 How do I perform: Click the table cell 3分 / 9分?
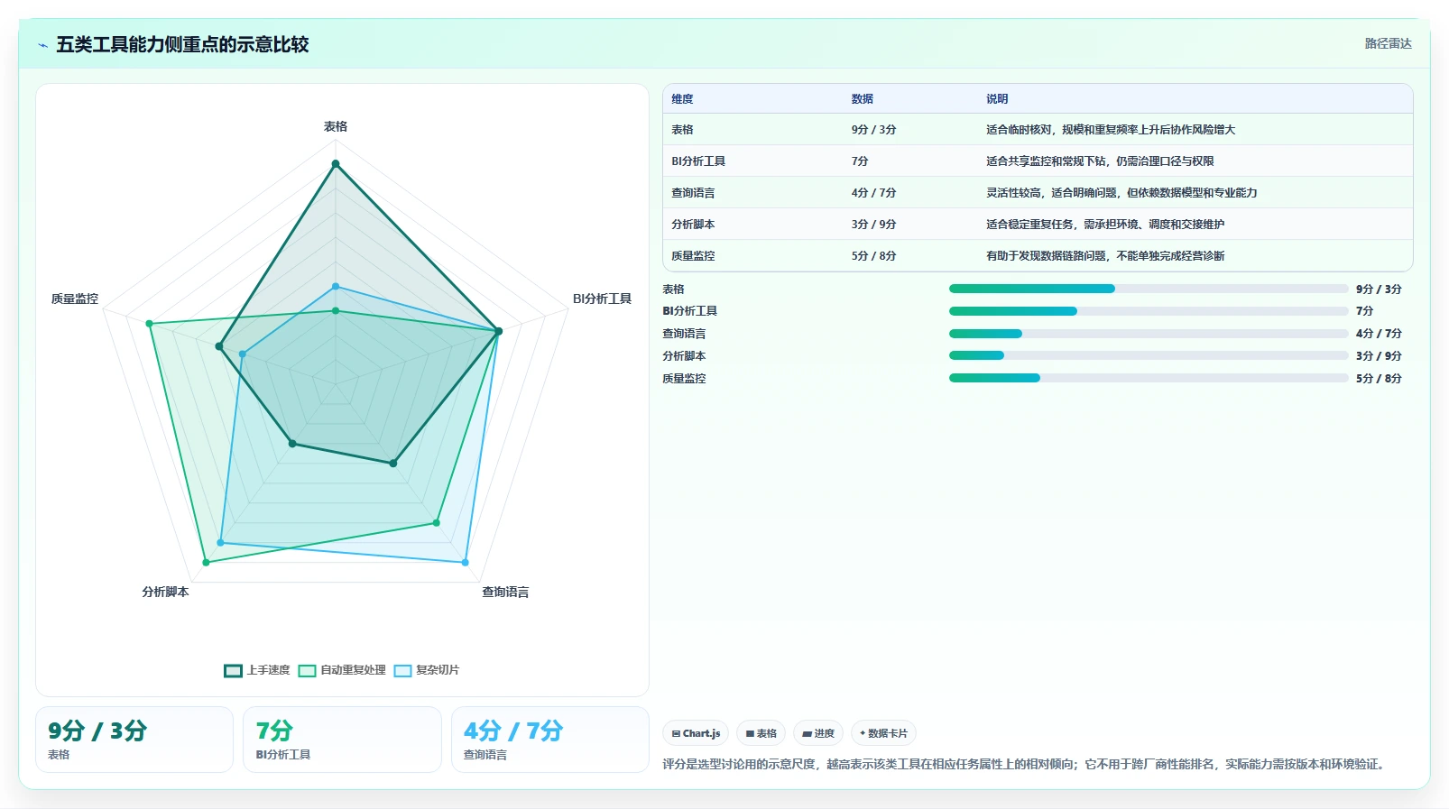coord(874,225)
